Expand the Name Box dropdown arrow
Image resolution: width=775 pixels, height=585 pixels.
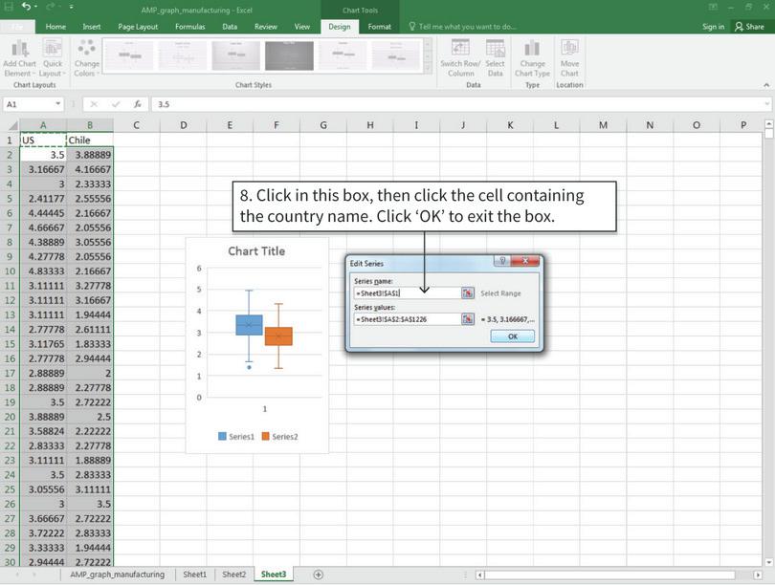pos(58,104)
